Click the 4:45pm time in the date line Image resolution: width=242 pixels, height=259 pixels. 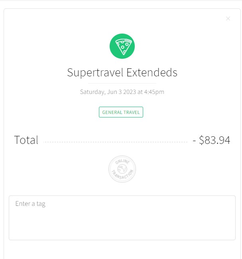(154, 92)
